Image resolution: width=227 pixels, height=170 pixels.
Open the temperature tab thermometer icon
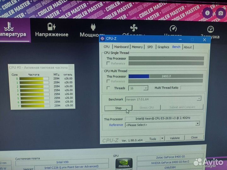[9, 27]
